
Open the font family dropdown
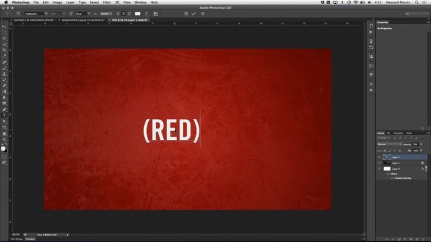(x=46, y=13)
